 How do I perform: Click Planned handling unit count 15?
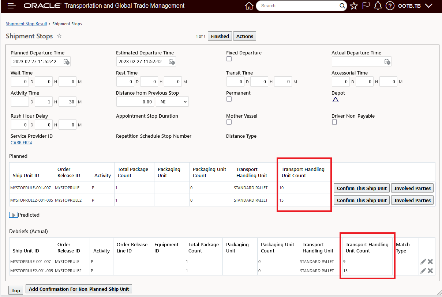tap(281, 200)
